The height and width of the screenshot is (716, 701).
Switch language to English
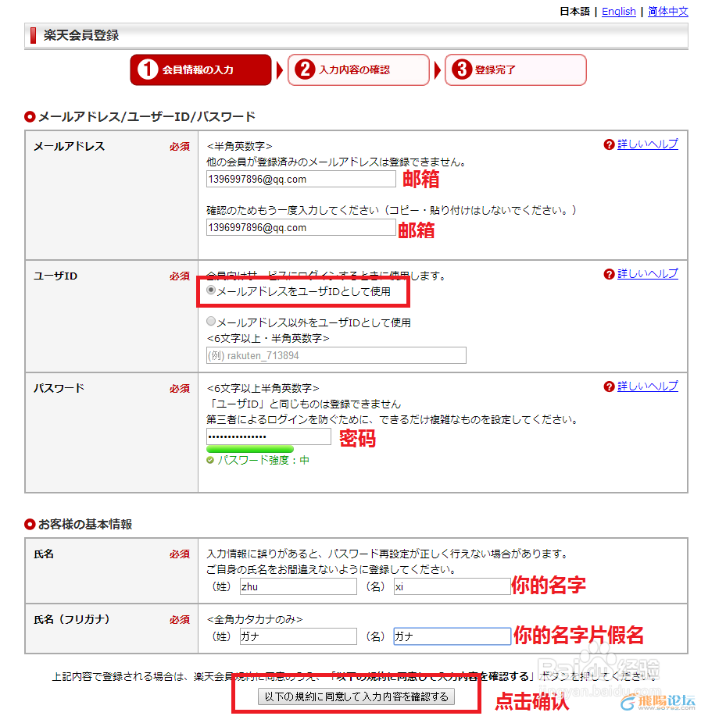pos(619,12)
